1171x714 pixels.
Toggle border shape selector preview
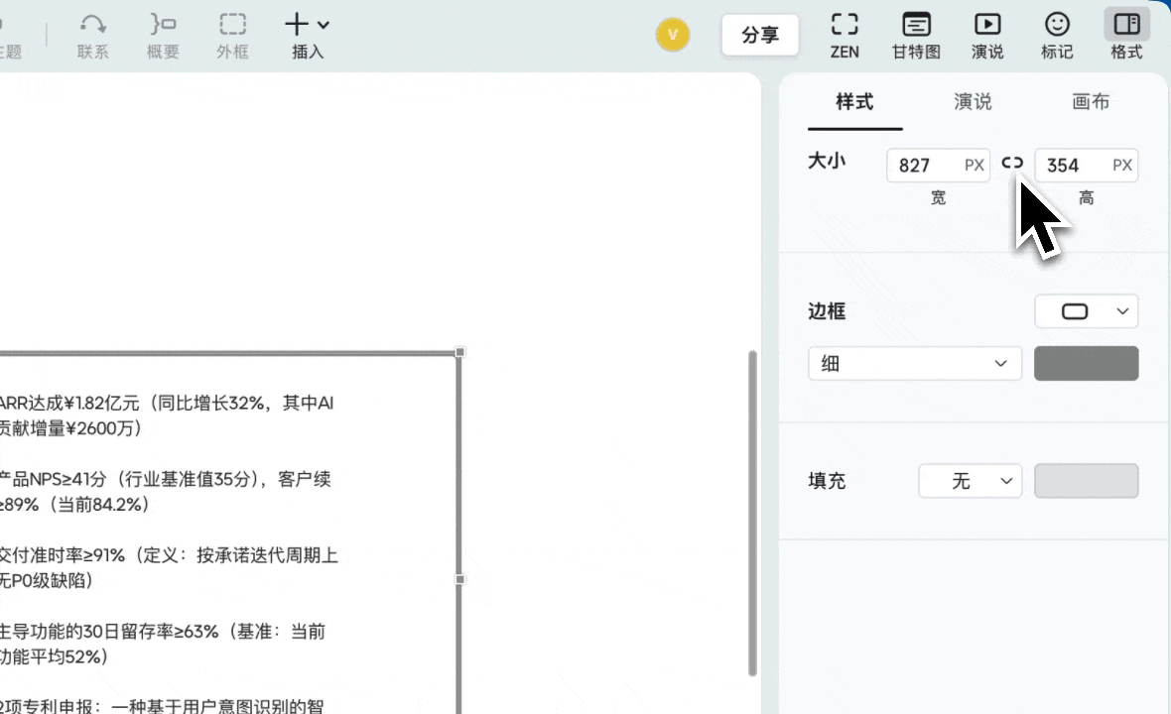[1087, 310]
